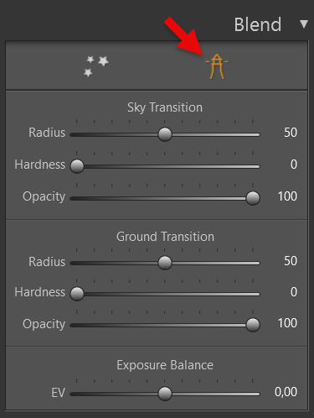Image resolution: width=314 pixels, height=418 pixels.
Task: Collapse the Blend panel triangle
Action: tap(304, 24)
